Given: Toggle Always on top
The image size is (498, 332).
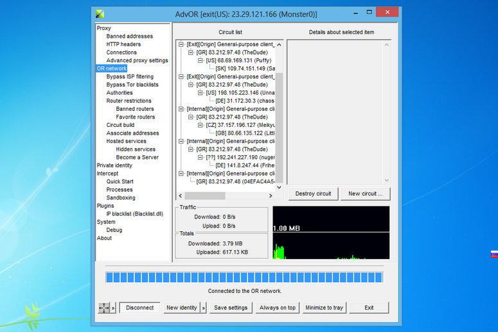Looking at the screenshot, I should 277,308.
